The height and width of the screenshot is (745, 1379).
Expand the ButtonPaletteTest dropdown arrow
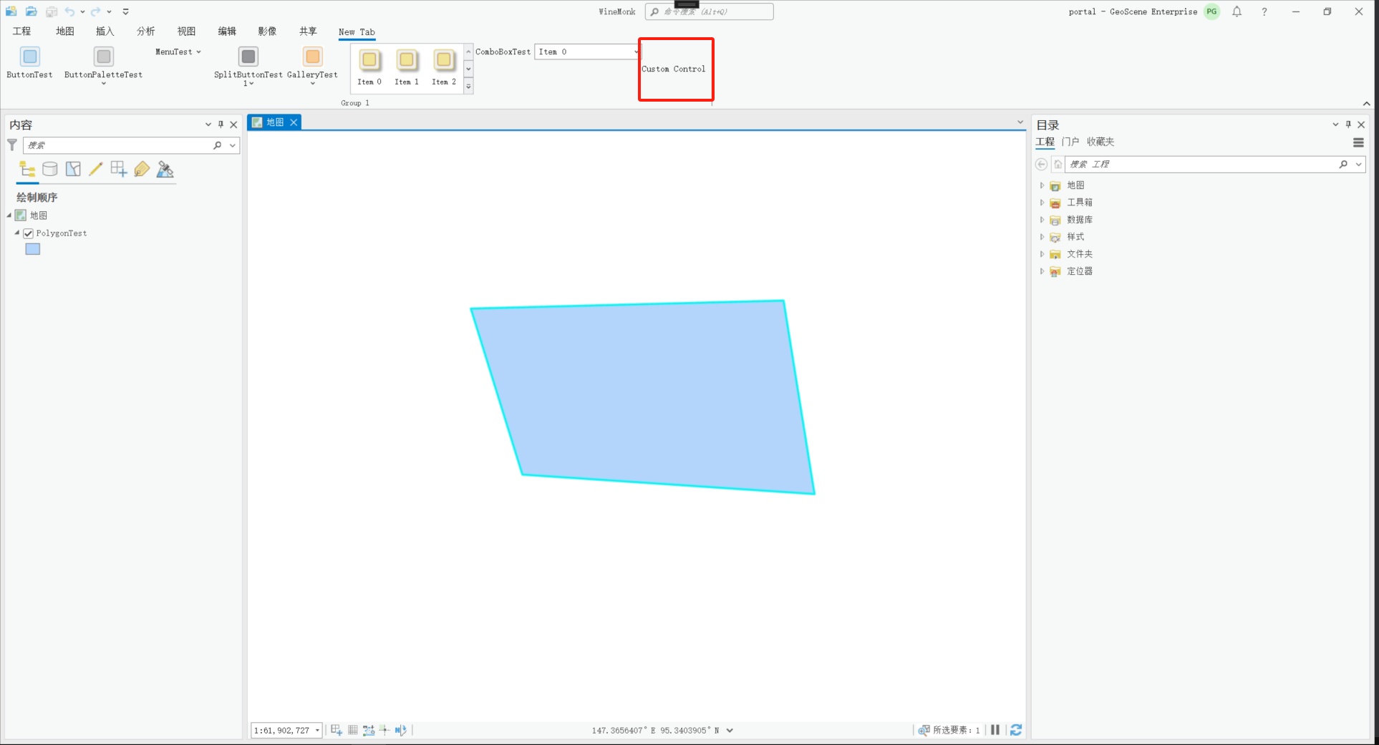click(x=104, y=84)
